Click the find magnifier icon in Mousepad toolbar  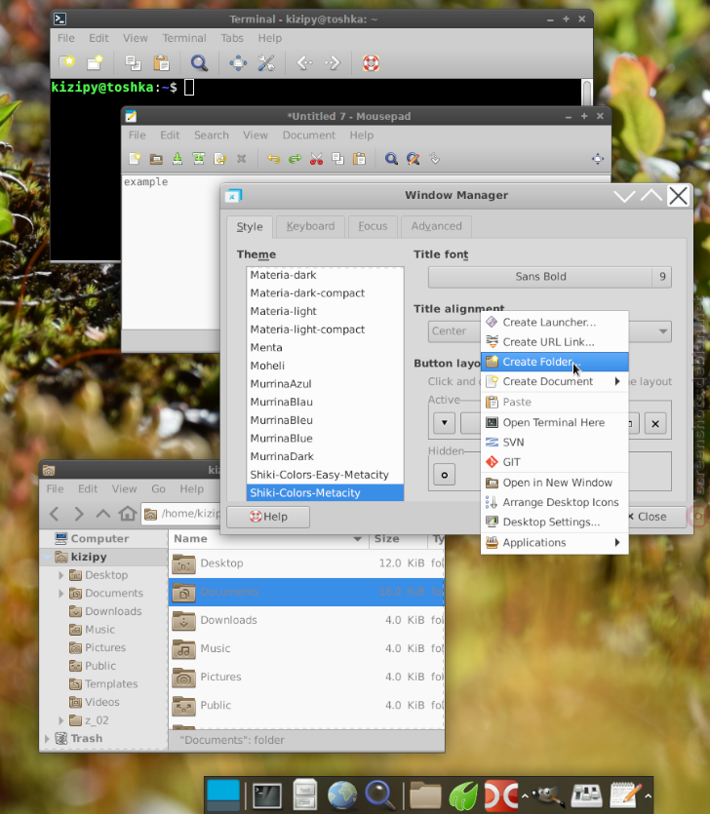click(391, 158)
